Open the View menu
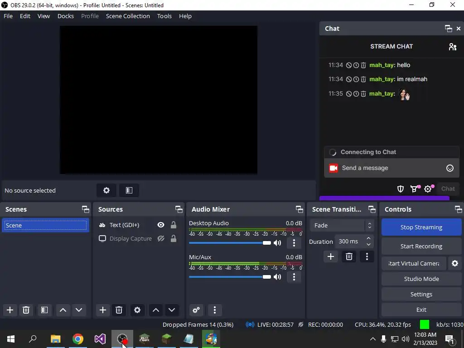The width and height of the screenshot is (464, 348). click(x=43, y=16)
